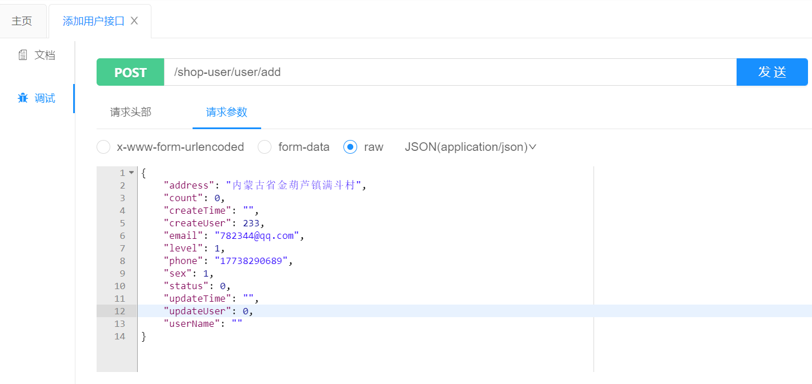Click the "count" key on line 3
This screenshot has width=812, height=384.
183,198
